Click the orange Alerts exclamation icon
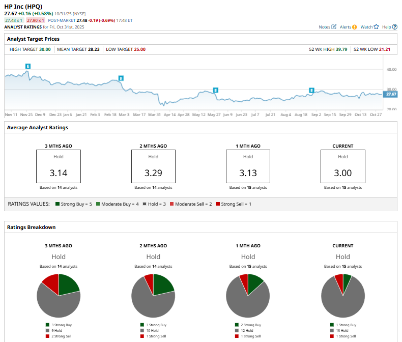This screenshot has width=402, height=342. 354,27
